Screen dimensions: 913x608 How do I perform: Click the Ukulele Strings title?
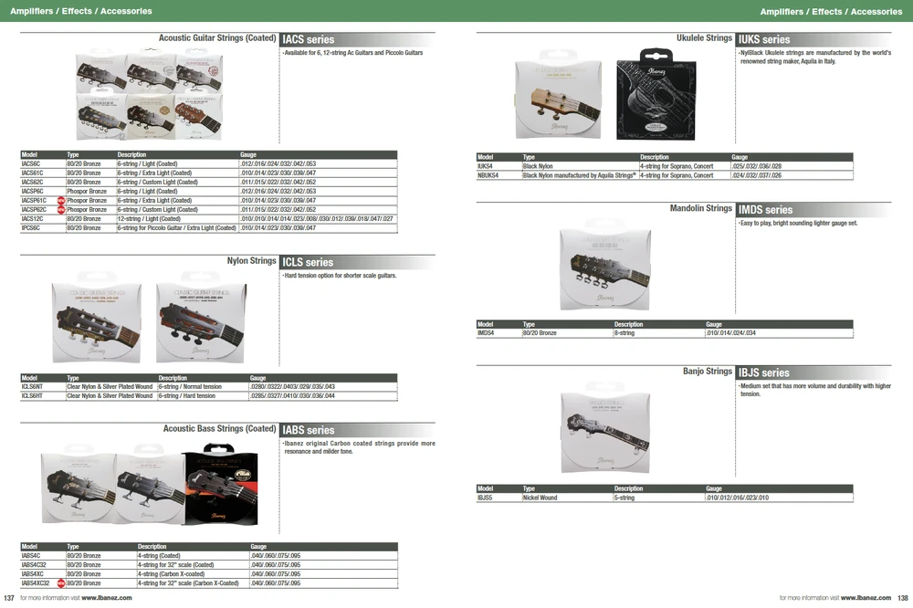[x=705, y=37]
